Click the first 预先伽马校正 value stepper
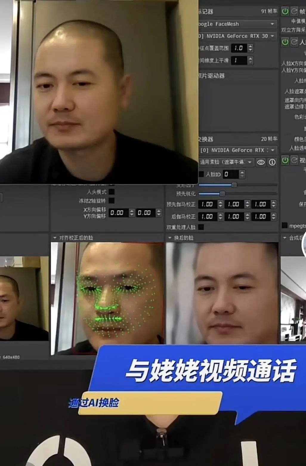This screenshot has height=466, width=306. click(x=220, y=204)
